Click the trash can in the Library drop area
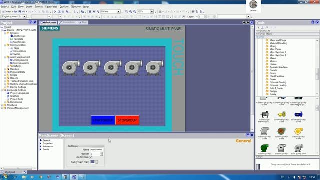 click(258, 166)
